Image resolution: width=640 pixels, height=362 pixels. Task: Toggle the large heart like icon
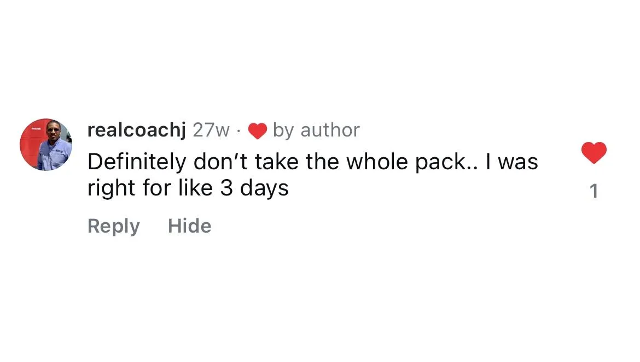(594, 153)
